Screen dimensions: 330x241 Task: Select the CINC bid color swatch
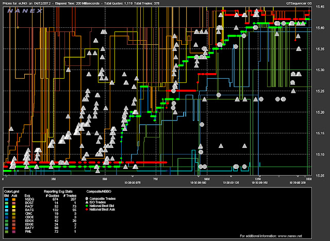[7, 214]
